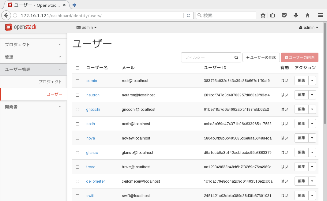Open the ceilometer user link
The width and height of the screenshot is (327, 201).
(x=96, y=181)
